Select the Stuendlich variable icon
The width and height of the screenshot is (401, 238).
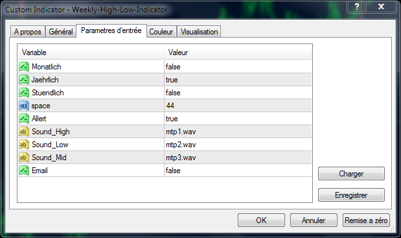[x=24, y=93]
